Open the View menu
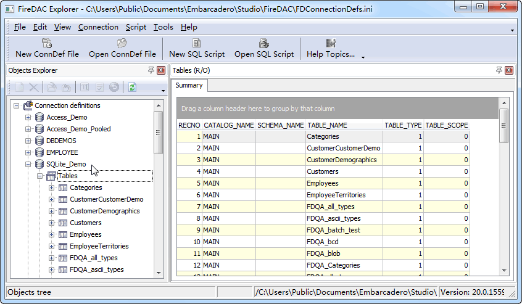The image size is (522, 304). coord(62,27)
